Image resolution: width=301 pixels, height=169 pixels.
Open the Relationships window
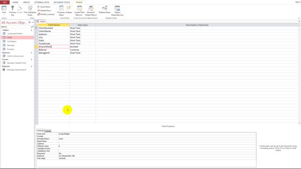(x=104, y=9)
